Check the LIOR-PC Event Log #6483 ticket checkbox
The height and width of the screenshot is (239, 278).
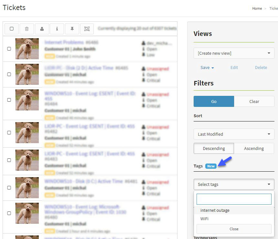coord(9,160)
